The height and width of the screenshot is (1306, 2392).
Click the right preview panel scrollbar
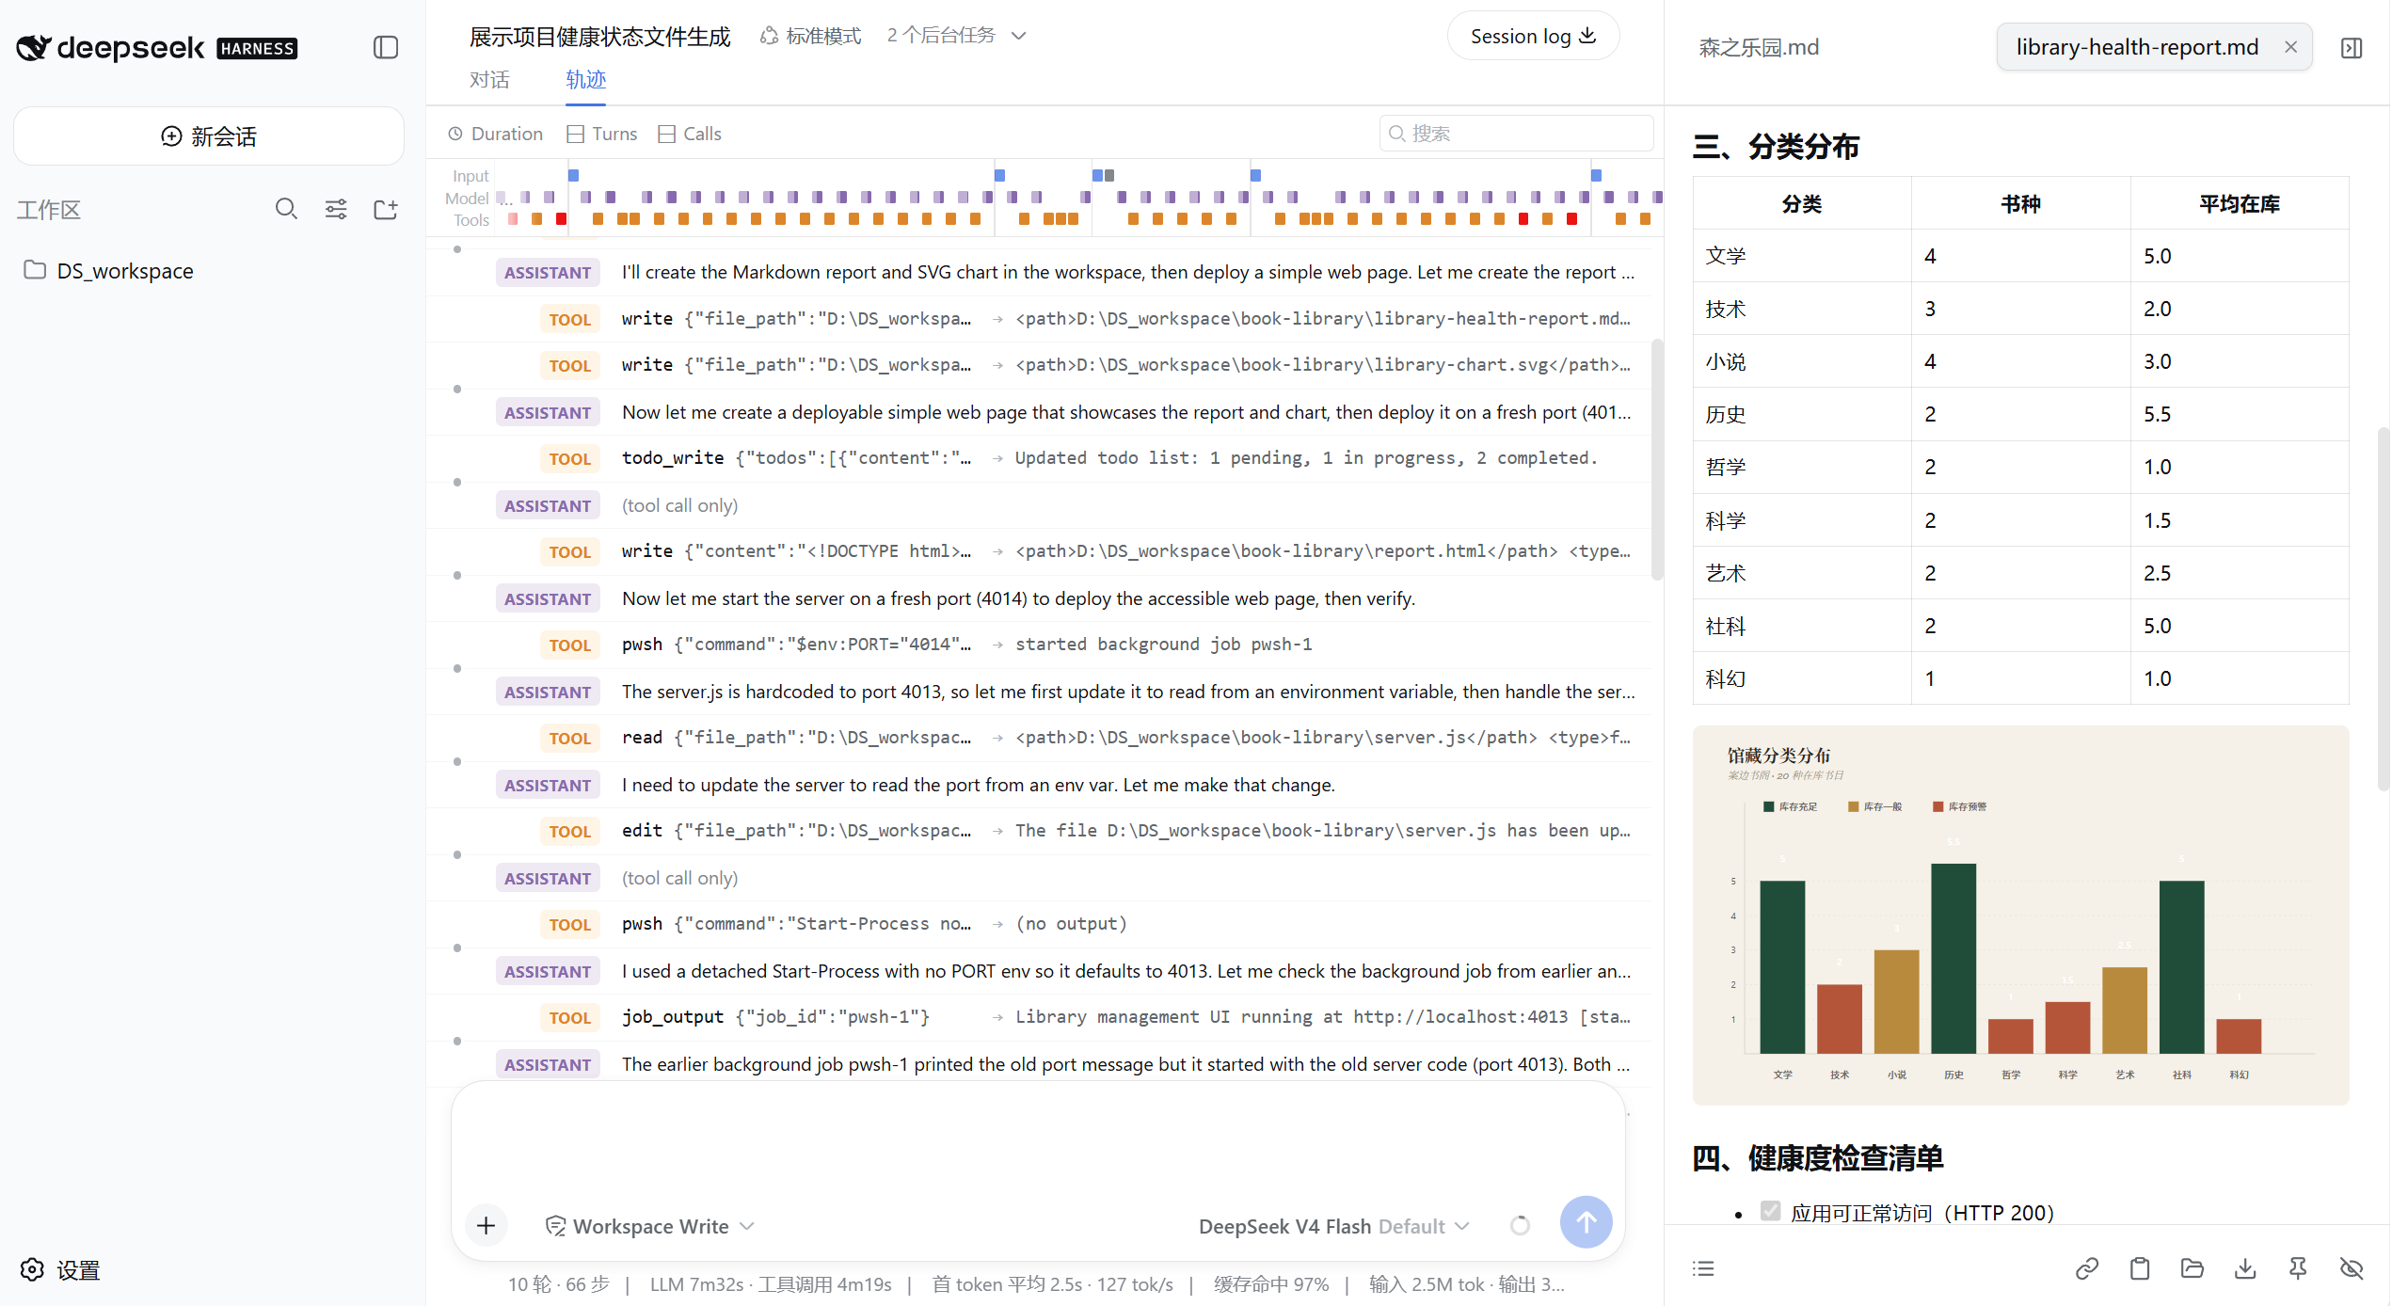click(x=2383, y=610)
